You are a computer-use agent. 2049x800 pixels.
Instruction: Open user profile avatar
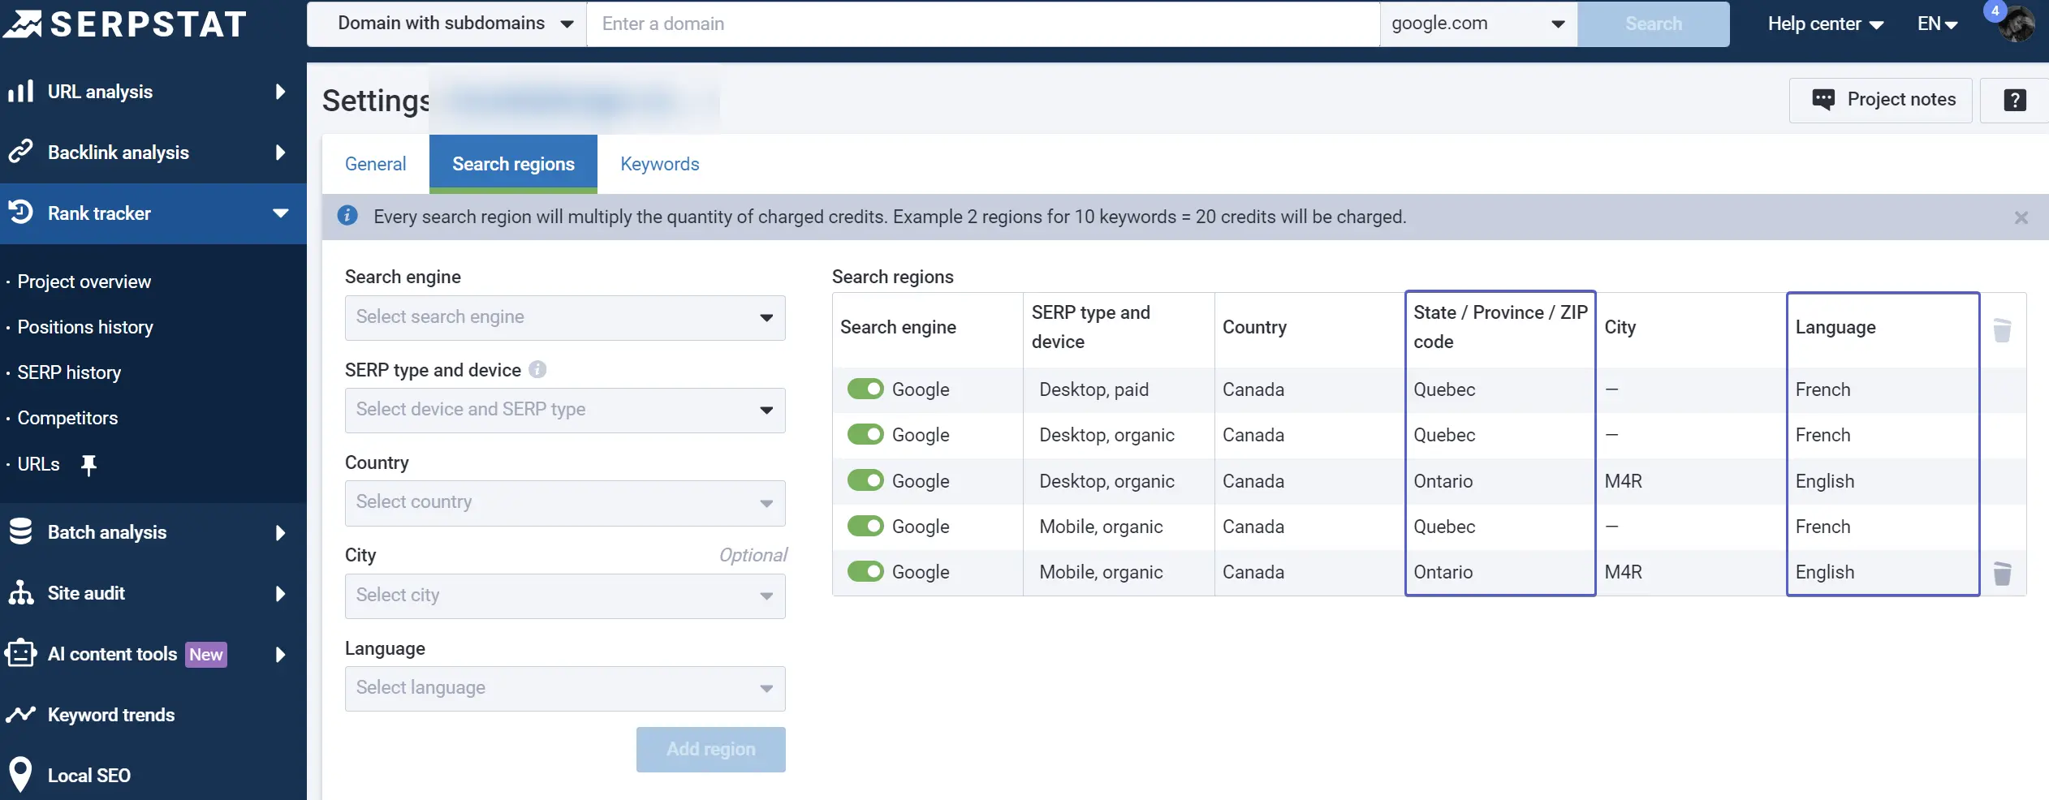tap(2017, 24)
